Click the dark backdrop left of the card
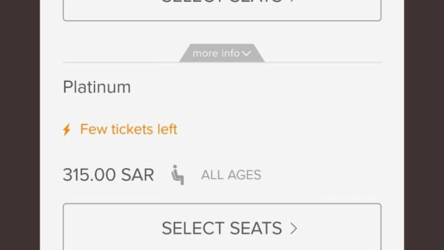The width and height of the screenshot is (444, 250). [x=20, y=125]
